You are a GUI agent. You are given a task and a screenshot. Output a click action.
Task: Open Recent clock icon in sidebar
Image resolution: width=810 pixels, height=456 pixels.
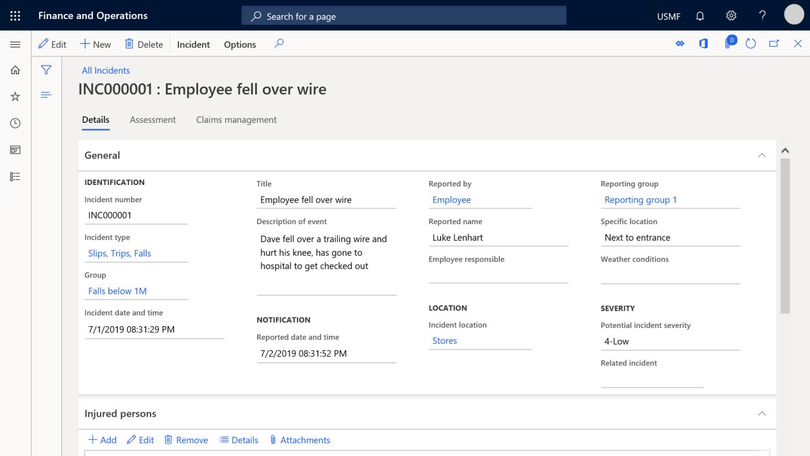(15, 123)
